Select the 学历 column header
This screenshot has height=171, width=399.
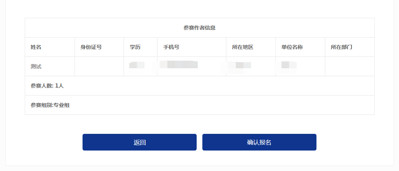pyautogui.click(x=135, y=47)
